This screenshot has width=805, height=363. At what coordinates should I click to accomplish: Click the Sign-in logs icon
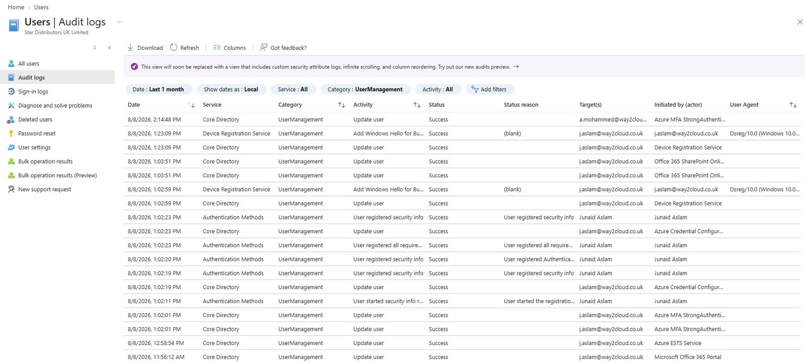point(11,92)
